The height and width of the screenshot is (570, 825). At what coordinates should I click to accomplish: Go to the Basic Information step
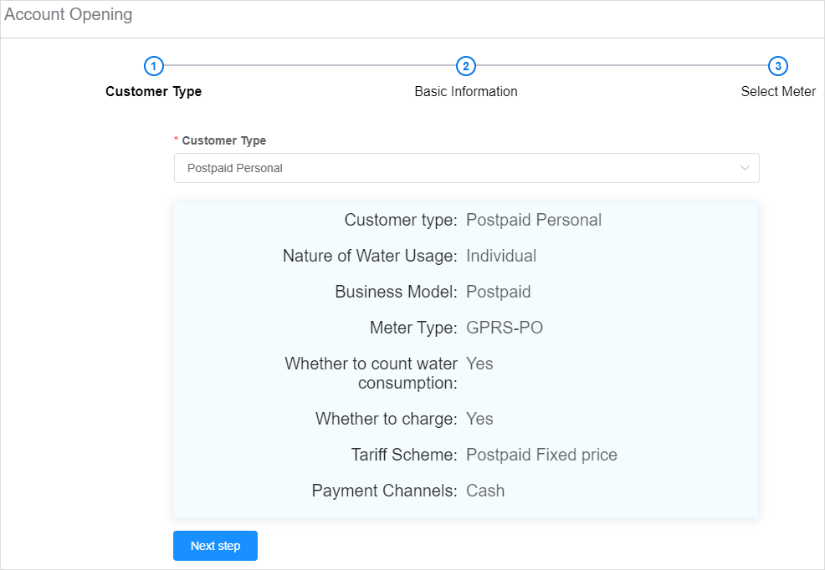466,91
